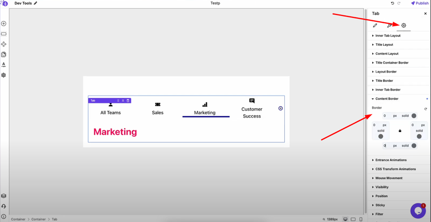Open the top border color swatch

coord(414,116)
